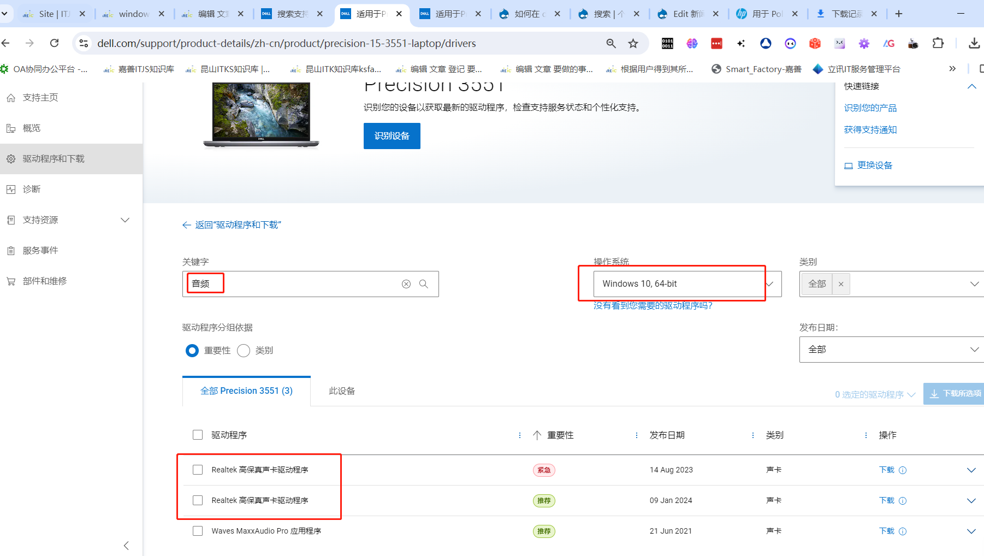The height and width of the screenshot is (556, 984).
Task: Click 没有看到您需要的驱动程序吗 link
Action: [653, 306]
